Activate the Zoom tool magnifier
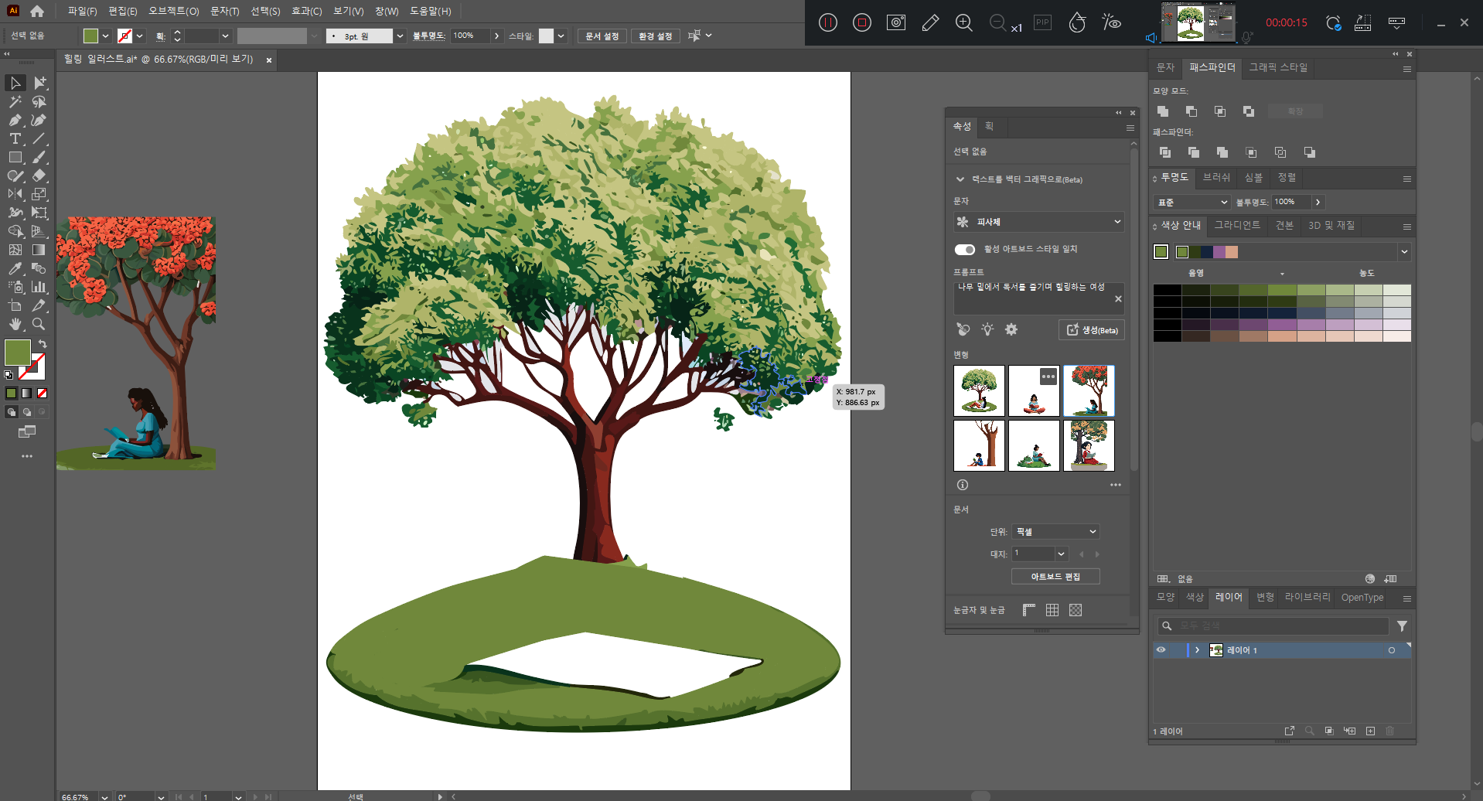This screenshot has width=1483, height=801. (x=39, y=324)
